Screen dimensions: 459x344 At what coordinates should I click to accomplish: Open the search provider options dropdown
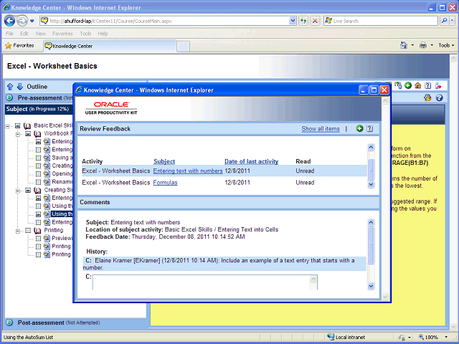(452, 21)
